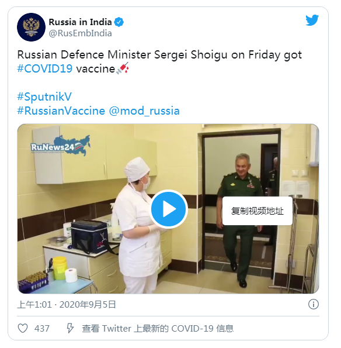Viewport: 341px width, 348px height.
Task: Open the #SputnikV hashtag
Action: 44,97
